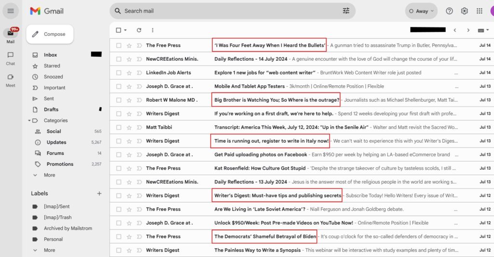
Task: Expand More below Promotions
Action: pos(49,175)
